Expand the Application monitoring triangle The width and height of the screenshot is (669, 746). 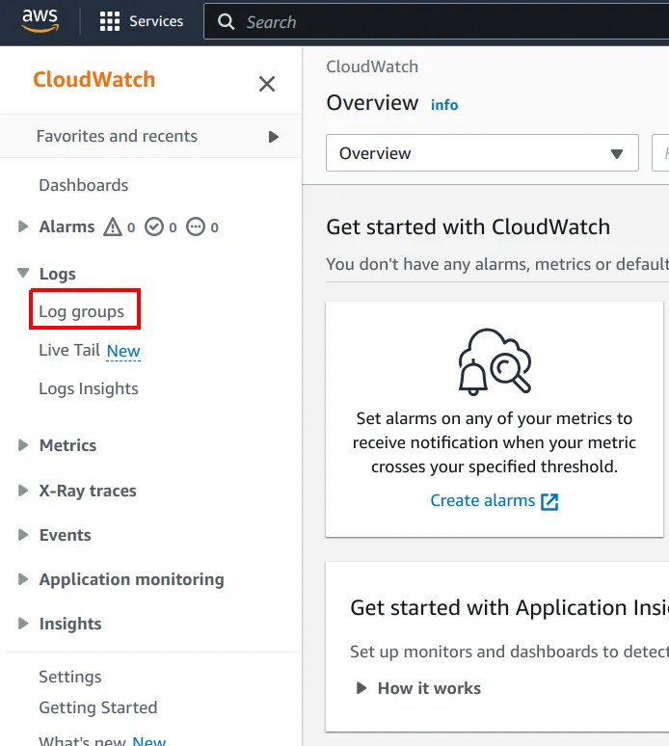pyautogui.click(x=22, y=579)
